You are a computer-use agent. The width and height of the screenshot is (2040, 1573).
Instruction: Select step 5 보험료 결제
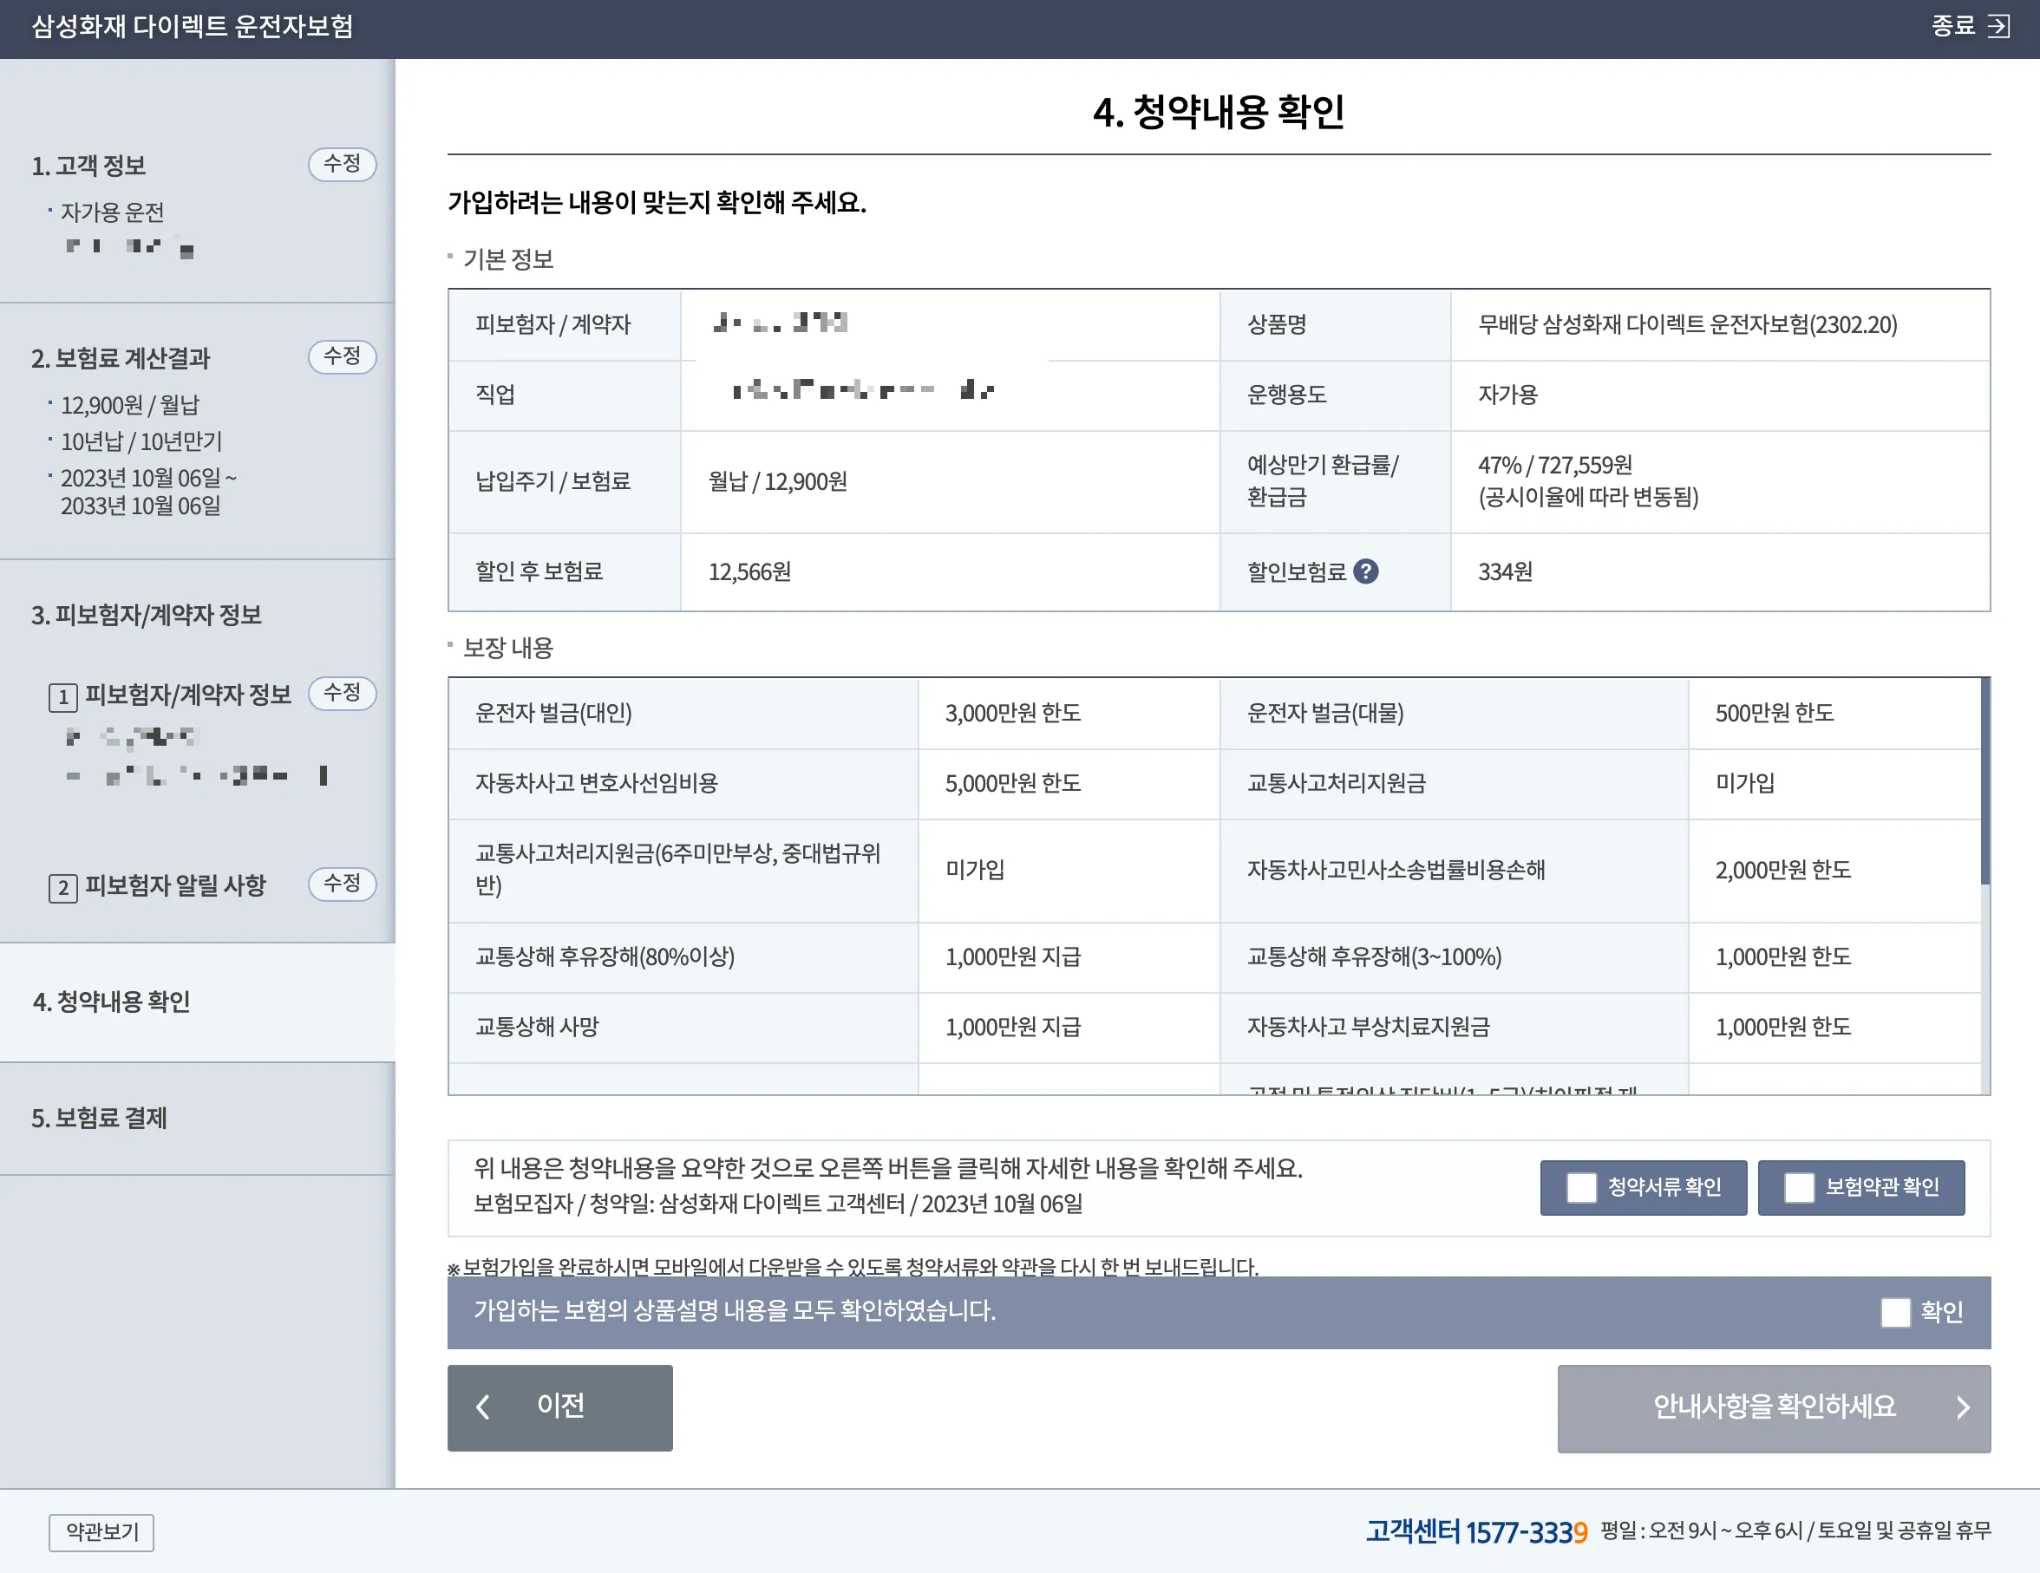[100, 1119]
